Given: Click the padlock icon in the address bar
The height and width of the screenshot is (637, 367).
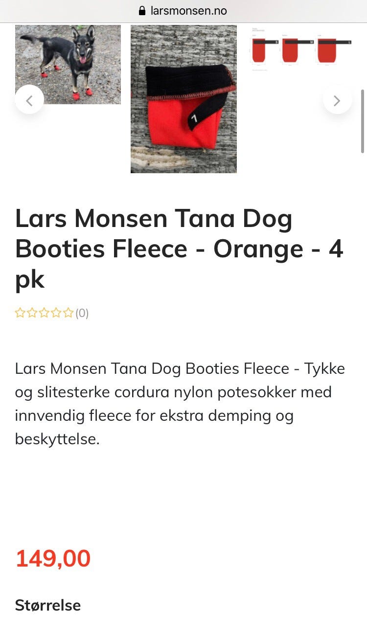Looking at the screenshot, I should [x=142, y=11].
